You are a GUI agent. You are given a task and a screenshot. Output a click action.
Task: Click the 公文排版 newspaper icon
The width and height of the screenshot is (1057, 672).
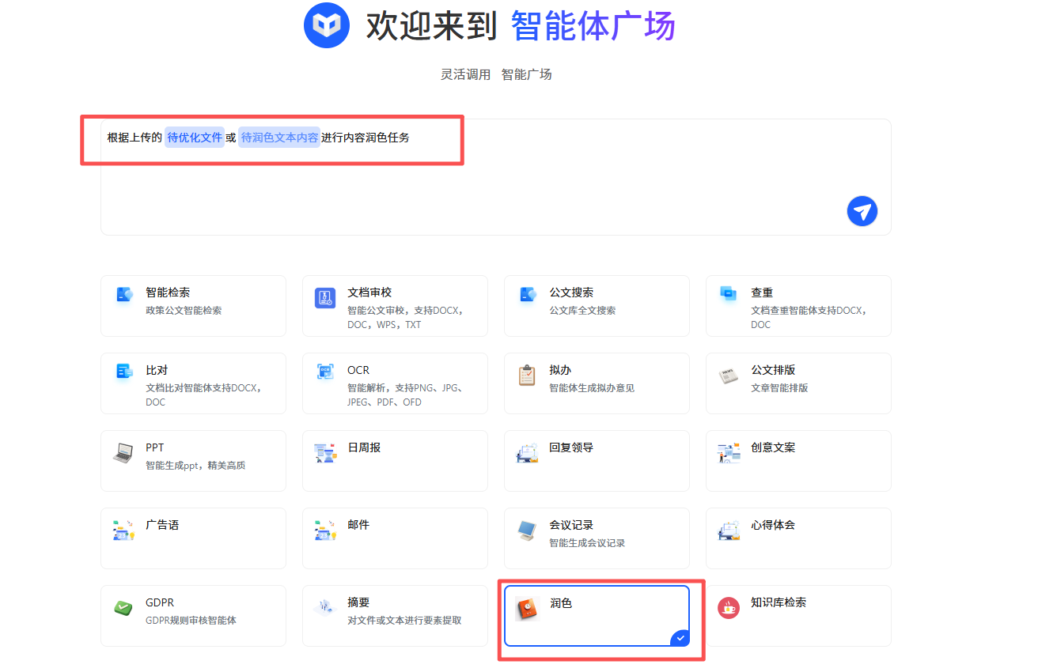click(728, 376)
